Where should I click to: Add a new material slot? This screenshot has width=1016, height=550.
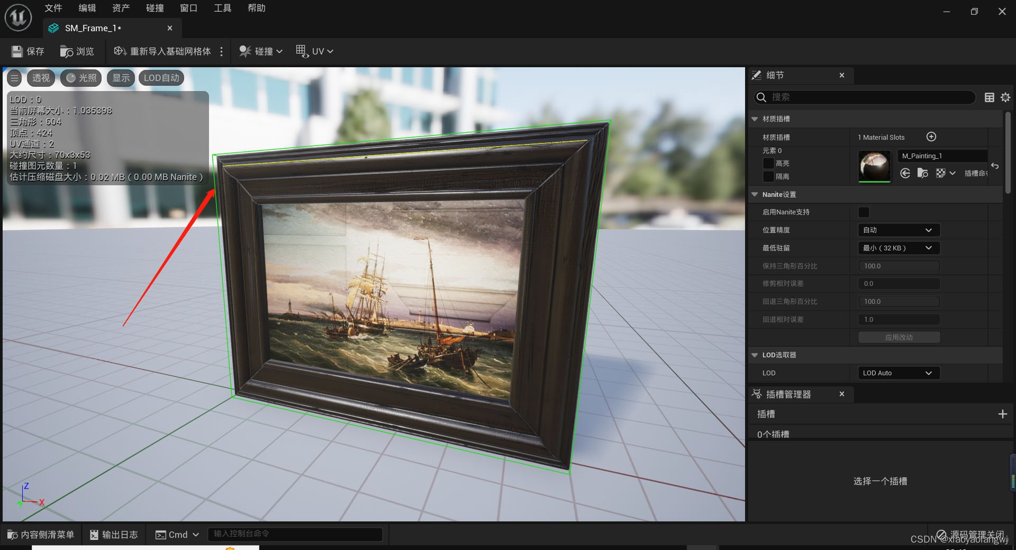(931, 137)
